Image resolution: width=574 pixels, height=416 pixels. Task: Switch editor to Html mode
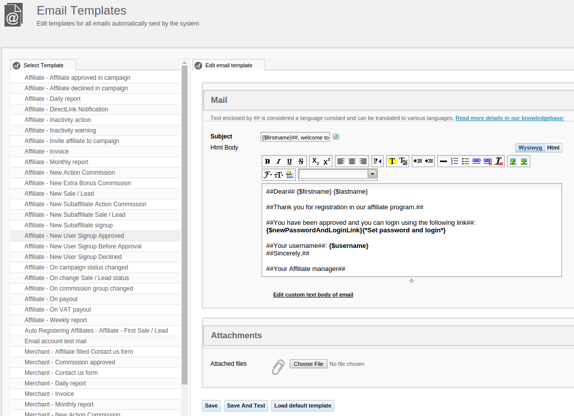click(x=553, y=148)
